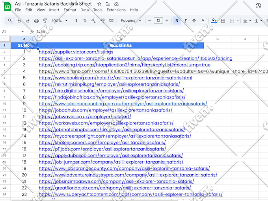The height and width of the screenshot is (201, 268).
Task: Format as percent
Action: pyautogui.click(x=85, y=20)
